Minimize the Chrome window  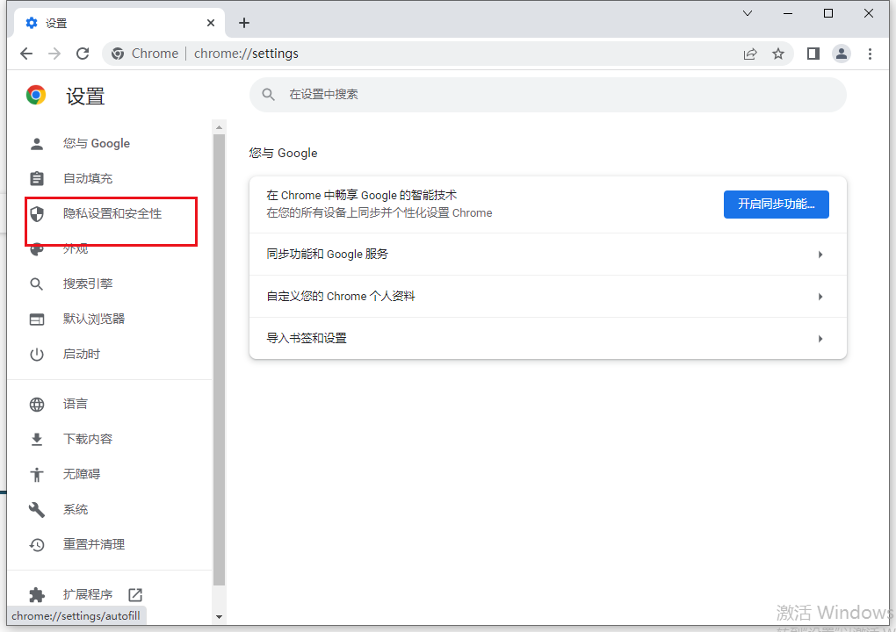[788, 13]
